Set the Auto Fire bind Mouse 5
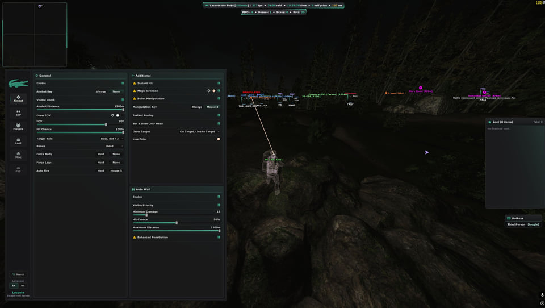Viewport: 545px width, 308px height. click(116, 171)
